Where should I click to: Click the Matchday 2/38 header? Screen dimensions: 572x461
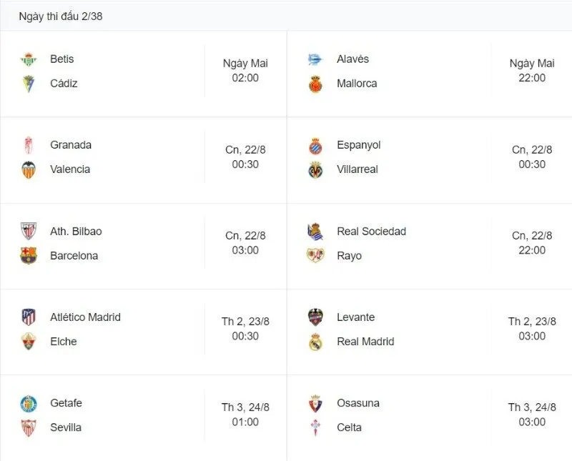pyautogui.click(x=61, y=16)
